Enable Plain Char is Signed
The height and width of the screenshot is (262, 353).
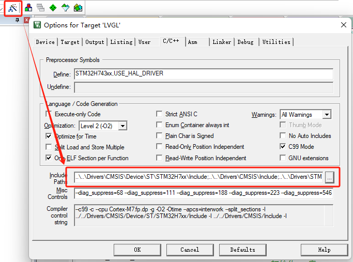tap(159, 135)
